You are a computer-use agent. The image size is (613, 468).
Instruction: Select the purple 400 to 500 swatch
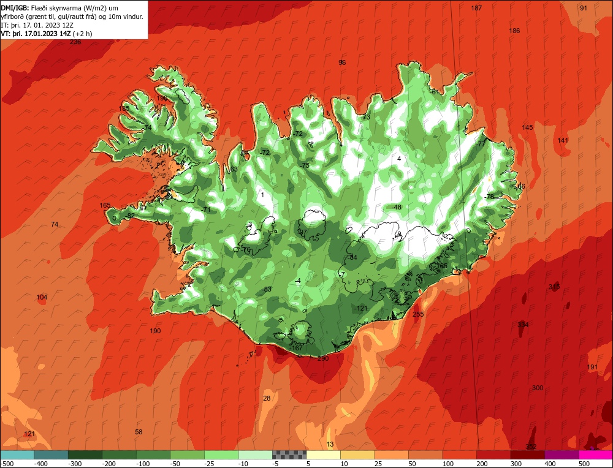[561, 455]
